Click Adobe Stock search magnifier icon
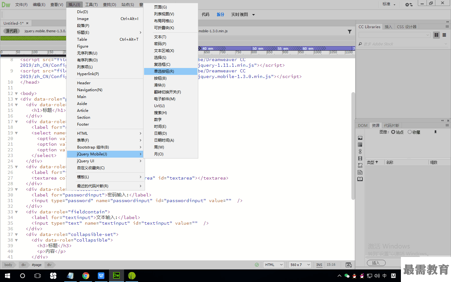Viewport: 451px width, 282px height. [x=360, y=44]
